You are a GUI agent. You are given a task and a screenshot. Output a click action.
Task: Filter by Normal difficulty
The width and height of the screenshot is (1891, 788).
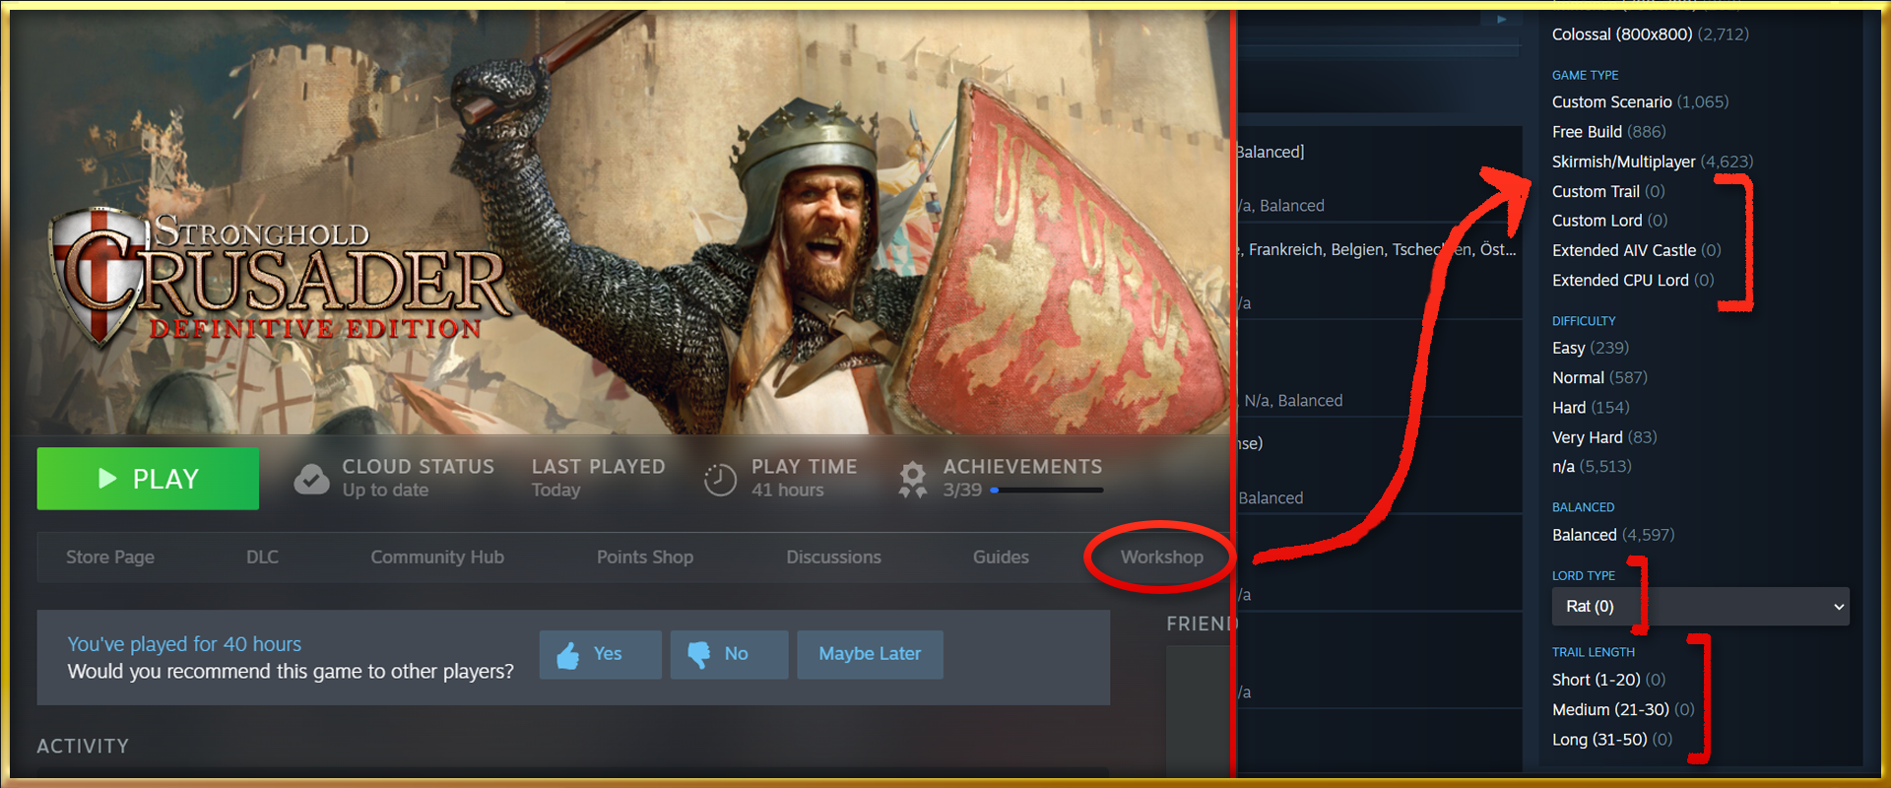click(1599, 378)
